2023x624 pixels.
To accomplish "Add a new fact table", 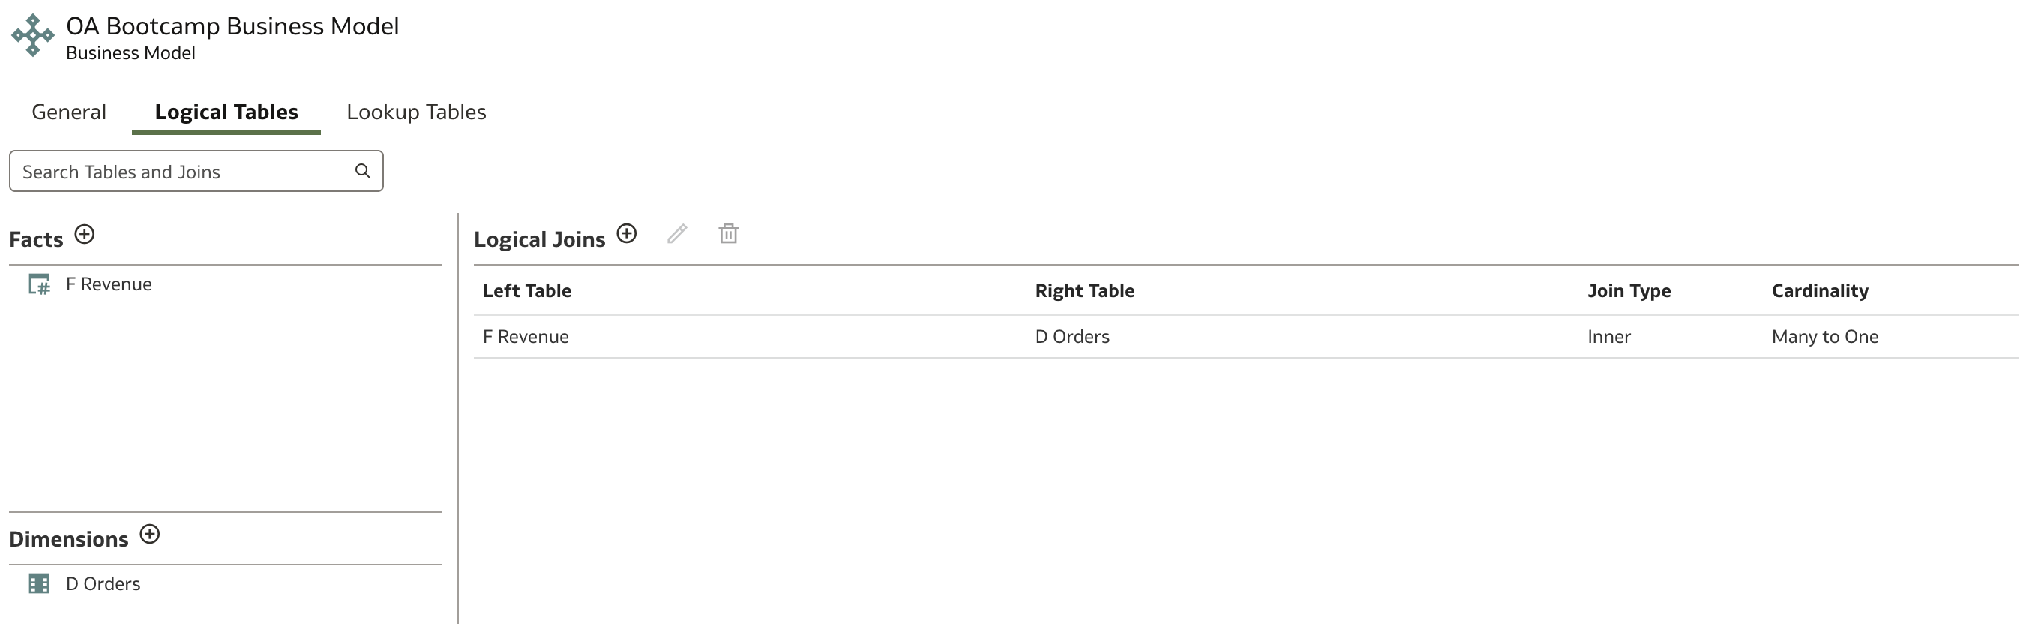I will tap(85, 234).
